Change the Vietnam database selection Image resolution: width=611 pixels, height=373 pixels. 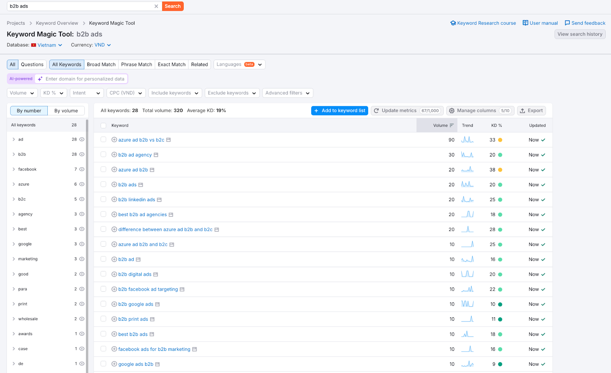coord(47,45)
